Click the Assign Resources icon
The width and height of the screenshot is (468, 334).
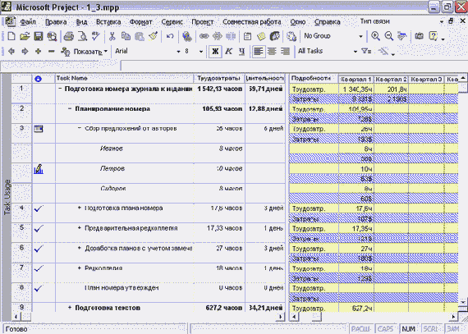pos(274,36)
